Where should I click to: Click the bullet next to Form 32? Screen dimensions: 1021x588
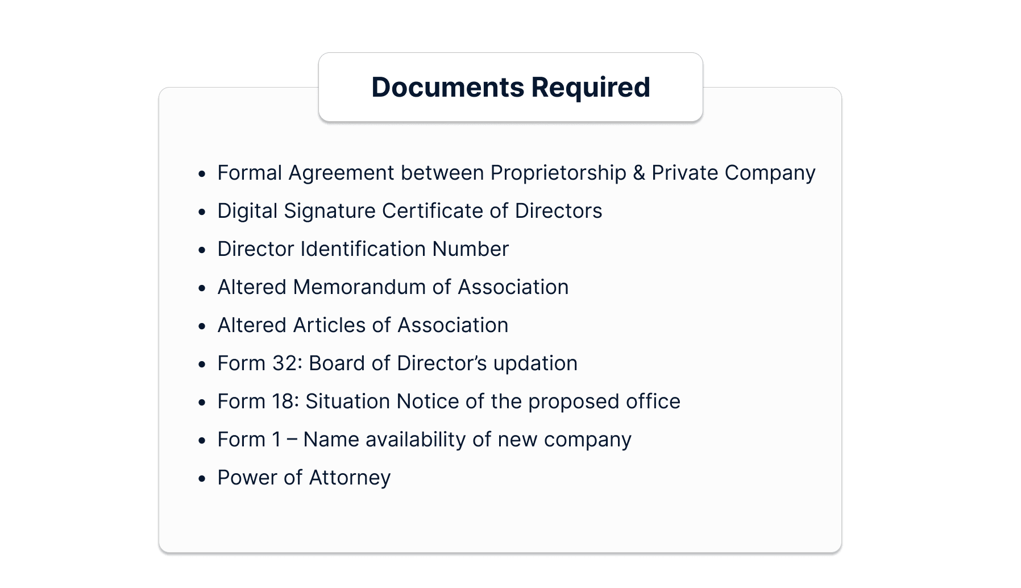[202, 365]
